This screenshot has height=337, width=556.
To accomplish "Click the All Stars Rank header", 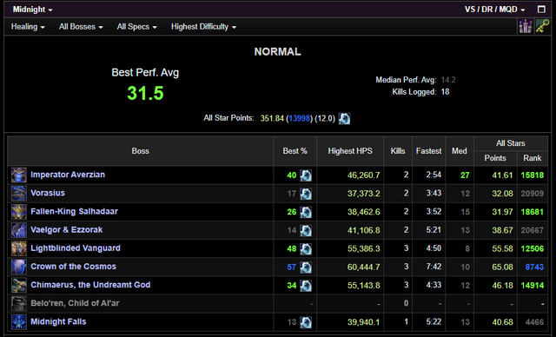I will coord(533,158).
